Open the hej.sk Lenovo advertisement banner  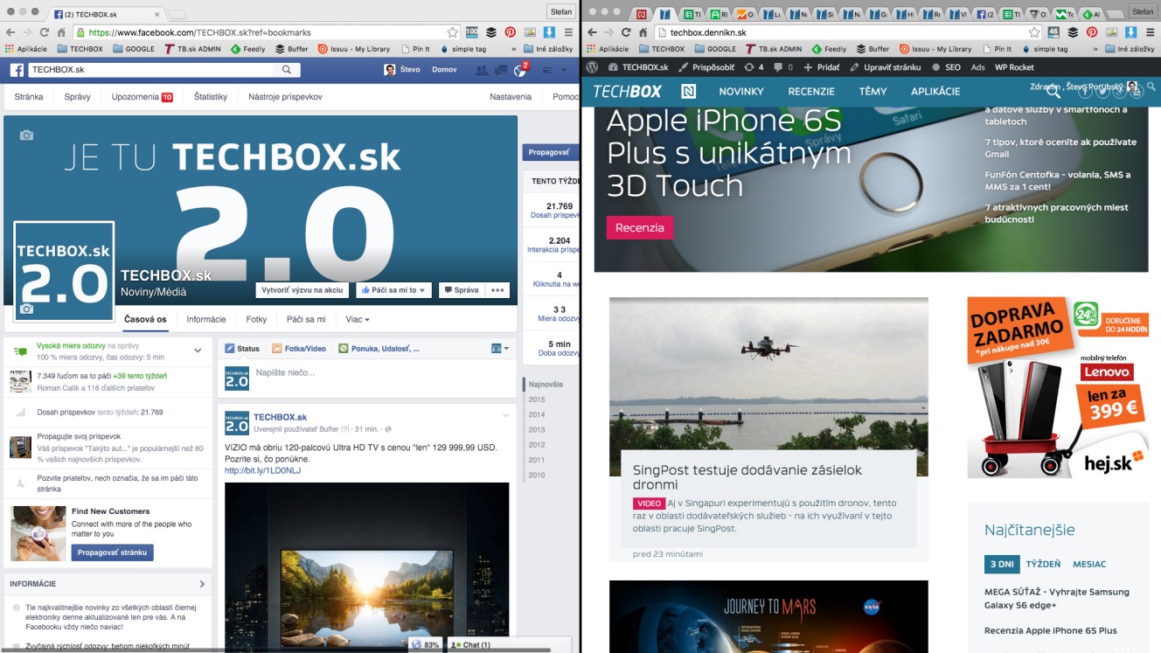tap(1057, 387)
